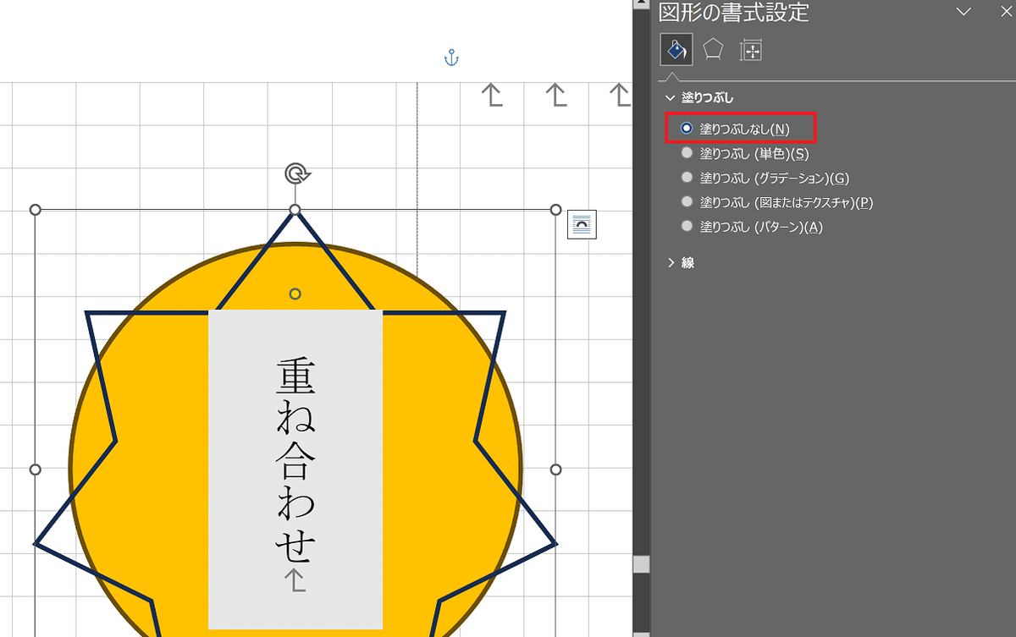The width and height of the screenshot is (1016, 637).
Task: Open the Fill & Line tab icon
Action: point(676,50)
